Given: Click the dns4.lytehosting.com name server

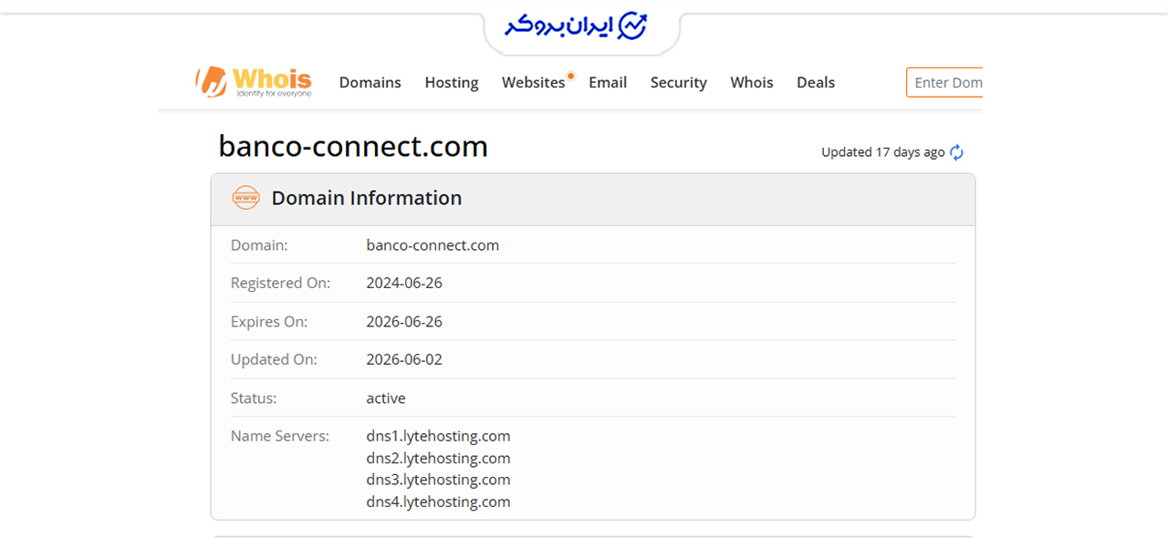Looking at the screenshot, I should (438, 502).
